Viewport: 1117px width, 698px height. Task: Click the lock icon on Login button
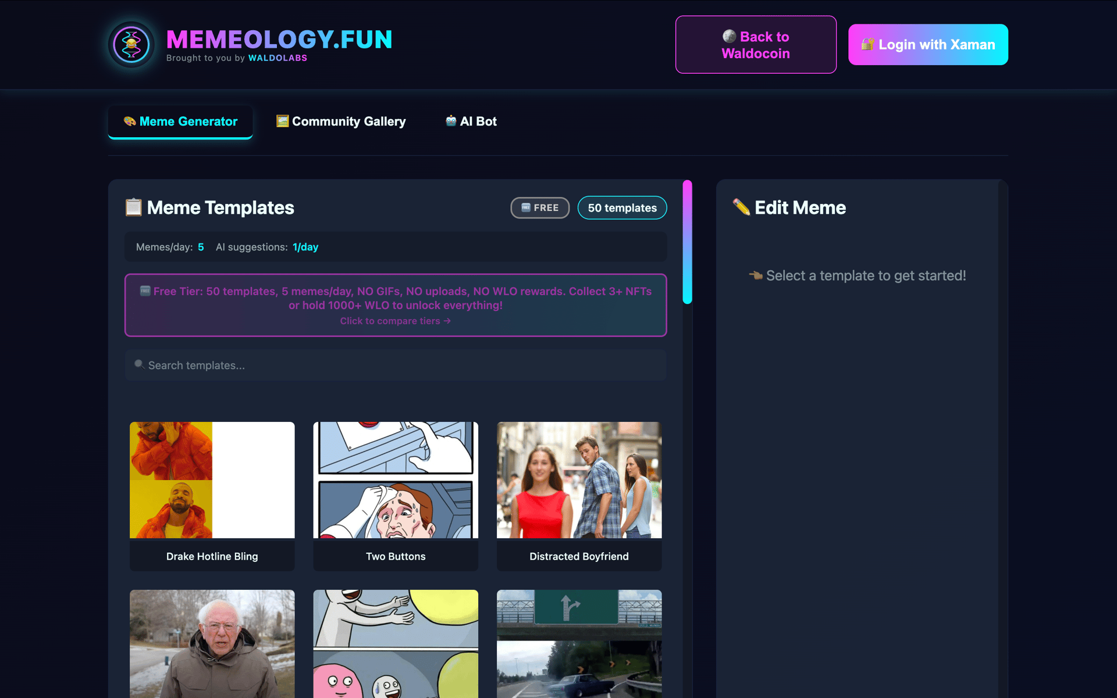[x=867, y=44]
